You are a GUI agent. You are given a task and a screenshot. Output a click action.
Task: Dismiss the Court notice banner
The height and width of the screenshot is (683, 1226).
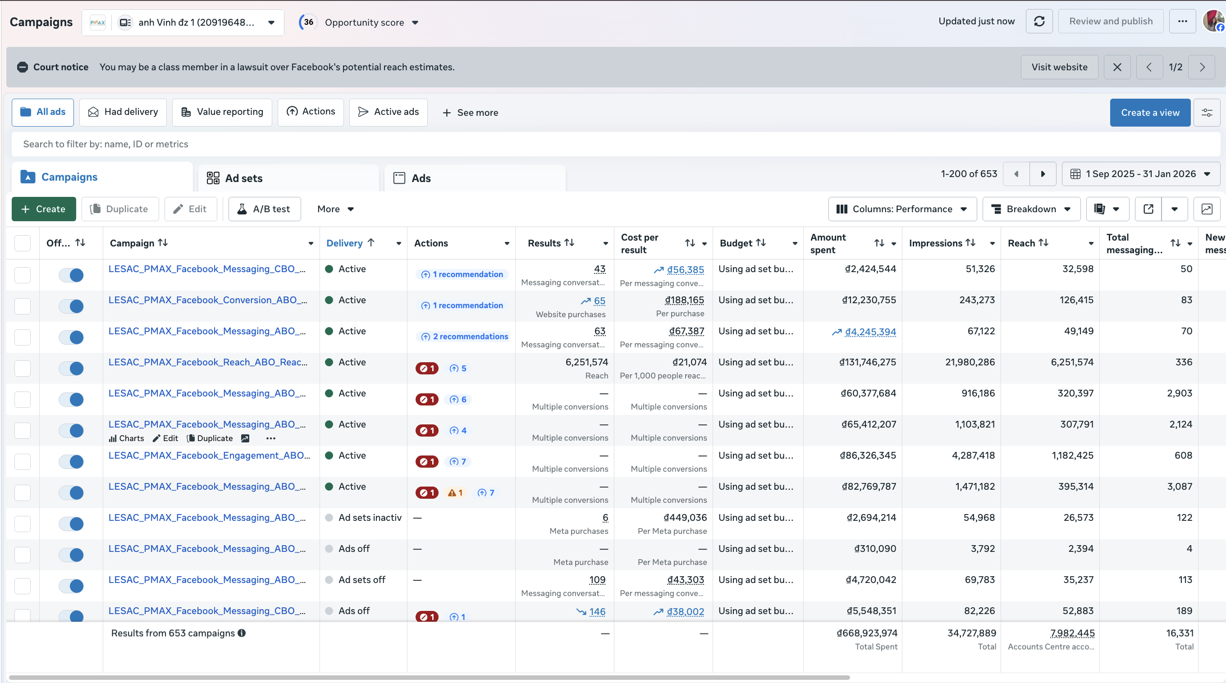coord(1117,67)
